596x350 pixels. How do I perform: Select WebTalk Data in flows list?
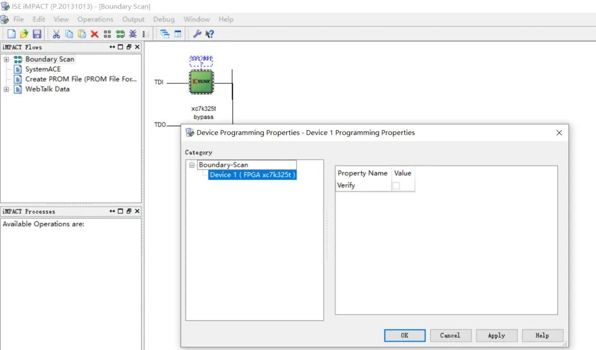pyautogui.click(x=47, y=89)
